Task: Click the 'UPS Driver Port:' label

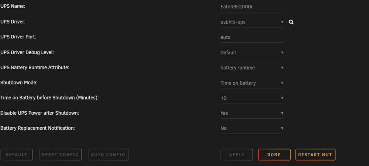Action: click(x=18, y=37)
